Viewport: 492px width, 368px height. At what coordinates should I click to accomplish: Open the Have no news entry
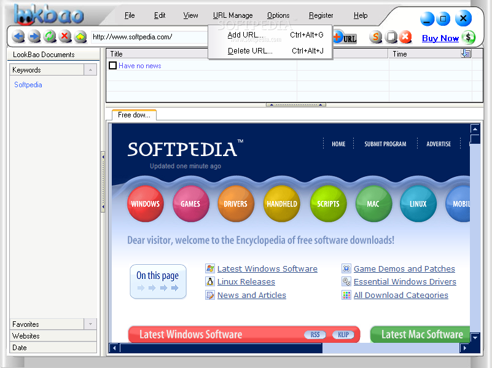point(140,66)
